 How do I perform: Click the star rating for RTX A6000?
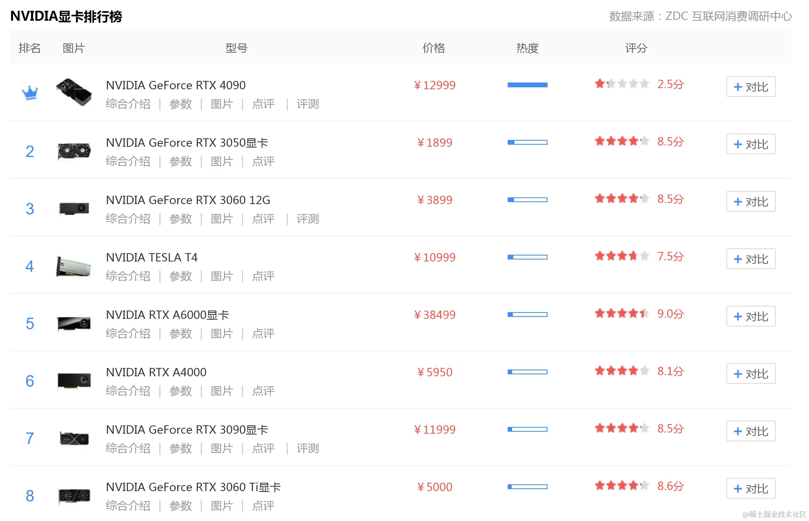(621, 314)
